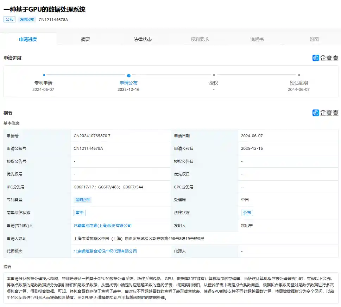The image size is (341, 307).
Task: Select the 申请公布 checkmark on the timeline
Action: click(128, 75)
